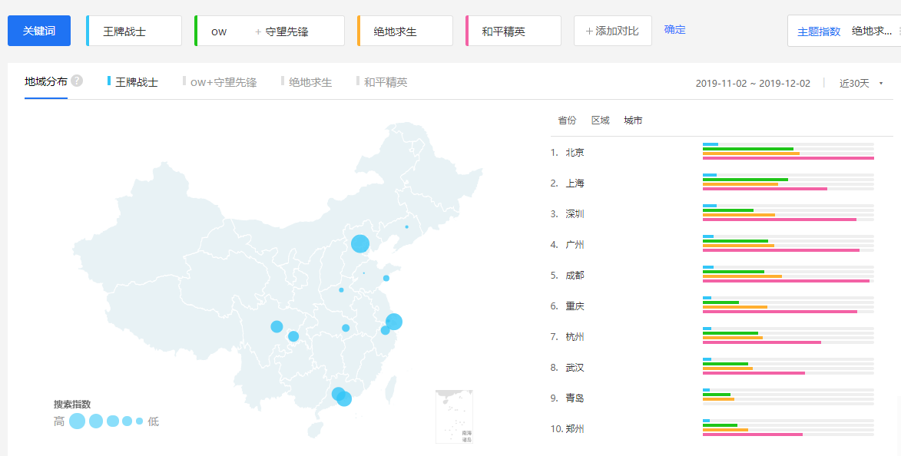Click the Chengdu bubble on the map
This screenshot has width=901, height=456.
pyautogui.click(x=277, y=327)
